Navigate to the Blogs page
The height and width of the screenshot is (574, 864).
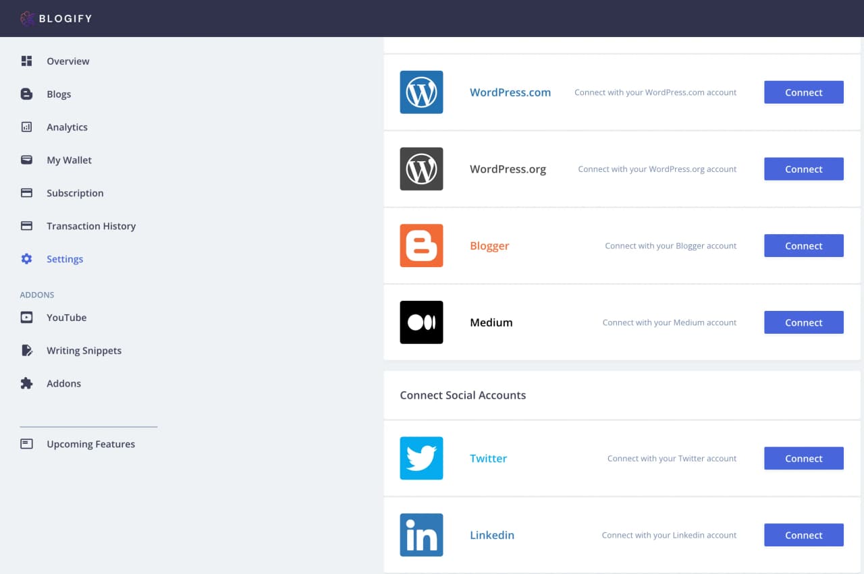pyautogui.click(x=59, y=94)
